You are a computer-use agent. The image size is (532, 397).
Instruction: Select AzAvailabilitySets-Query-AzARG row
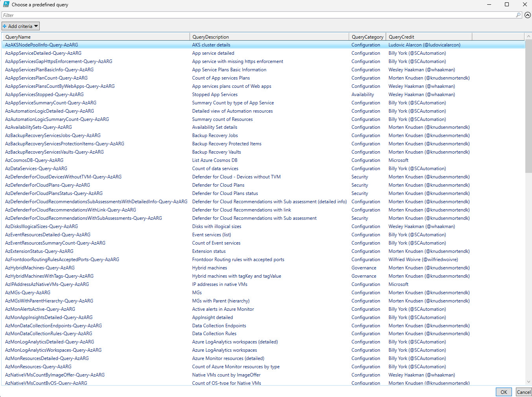tap(263, 127)
